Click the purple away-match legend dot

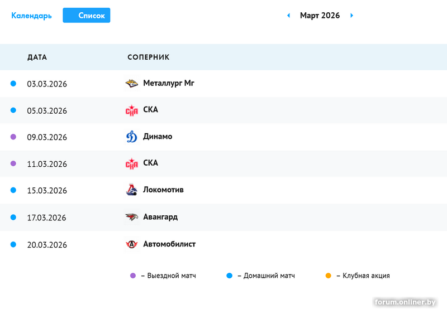pos(133,276)
